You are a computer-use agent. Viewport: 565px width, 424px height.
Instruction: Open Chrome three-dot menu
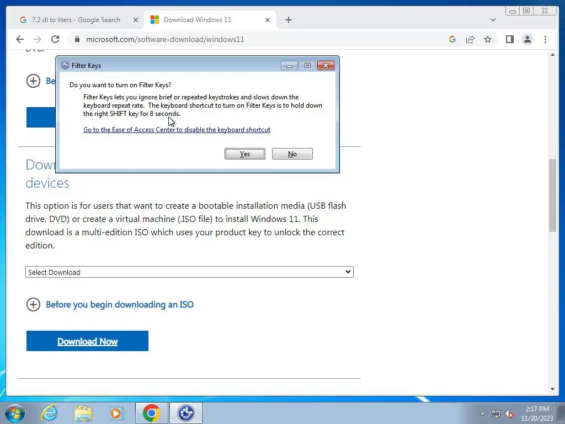click(545, 39)
